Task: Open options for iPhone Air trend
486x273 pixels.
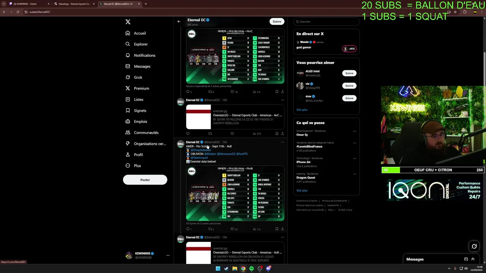Action: (x=355, y=158)
